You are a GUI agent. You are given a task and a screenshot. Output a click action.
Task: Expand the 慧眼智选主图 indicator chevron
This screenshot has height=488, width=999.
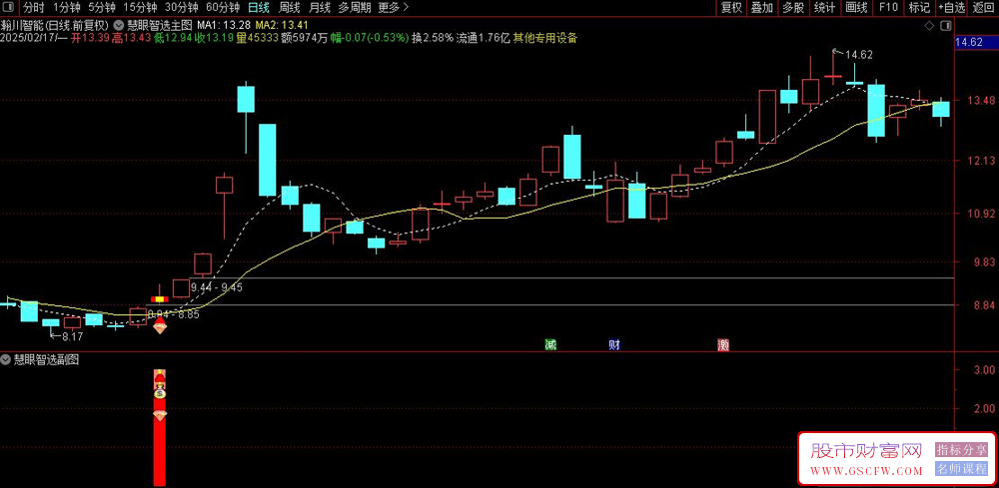pos(119,25)
